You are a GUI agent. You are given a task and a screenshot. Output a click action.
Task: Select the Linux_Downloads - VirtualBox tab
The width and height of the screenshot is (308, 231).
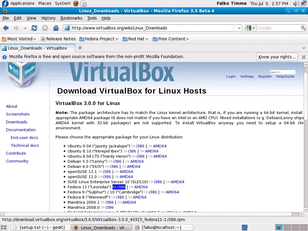click(37, 48)
